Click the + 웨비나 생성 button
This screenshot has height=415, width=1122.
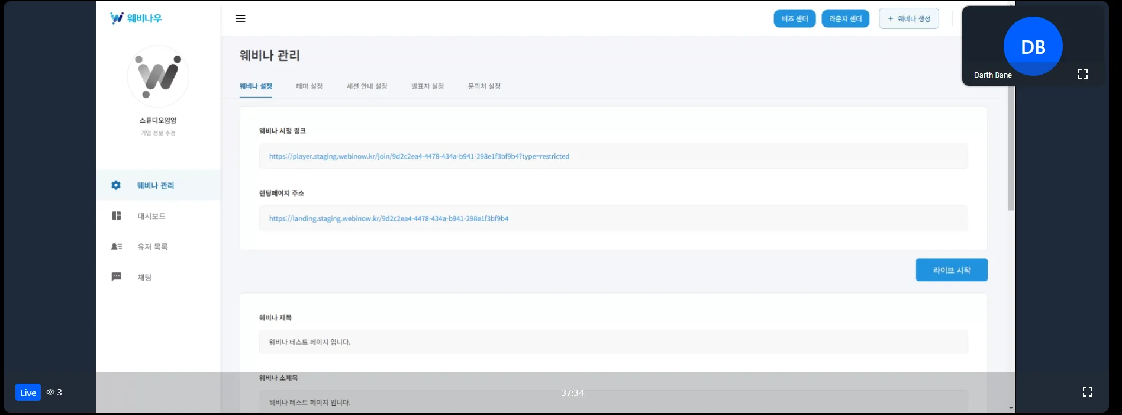pos(908,19)
